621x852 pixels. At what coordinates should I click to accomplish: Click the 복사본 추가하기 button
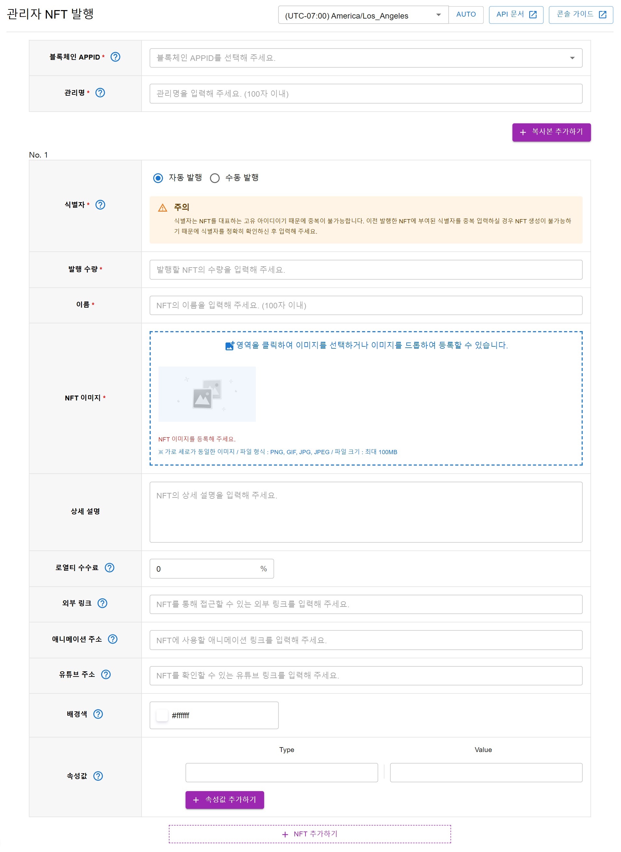551,133
